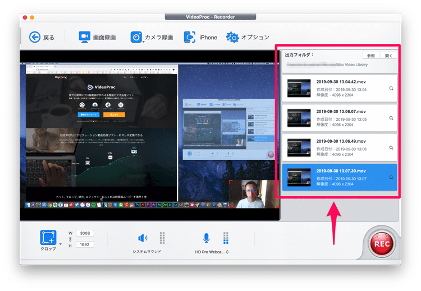Click the iPhone label in toolbar
This screenshot has width=421, height=291.
(x=208, y=38)
